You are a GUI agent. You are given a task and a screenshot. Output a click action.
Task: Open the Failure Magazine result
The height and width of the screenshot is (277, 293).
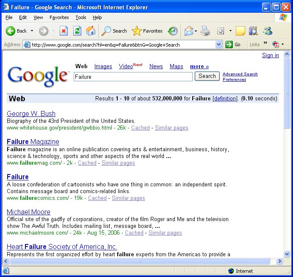pos(33,142)
